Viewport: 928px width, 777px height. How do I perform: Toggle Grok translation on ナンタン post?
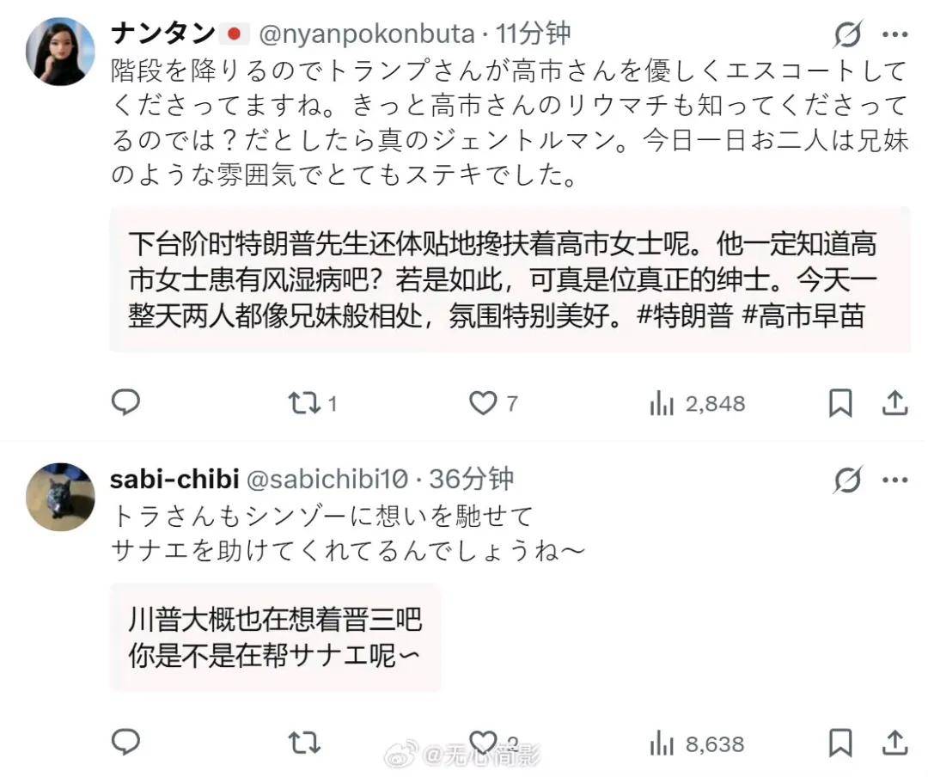click(x=847, y=35)
